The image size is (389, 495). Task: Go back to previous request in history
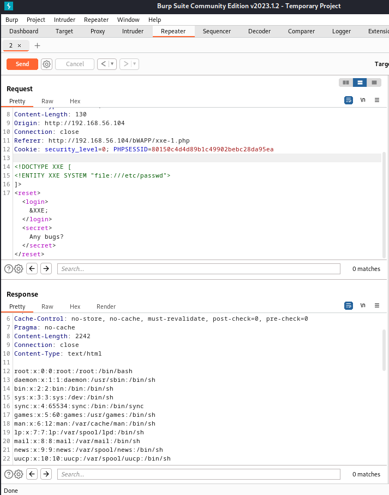[103, 64]
